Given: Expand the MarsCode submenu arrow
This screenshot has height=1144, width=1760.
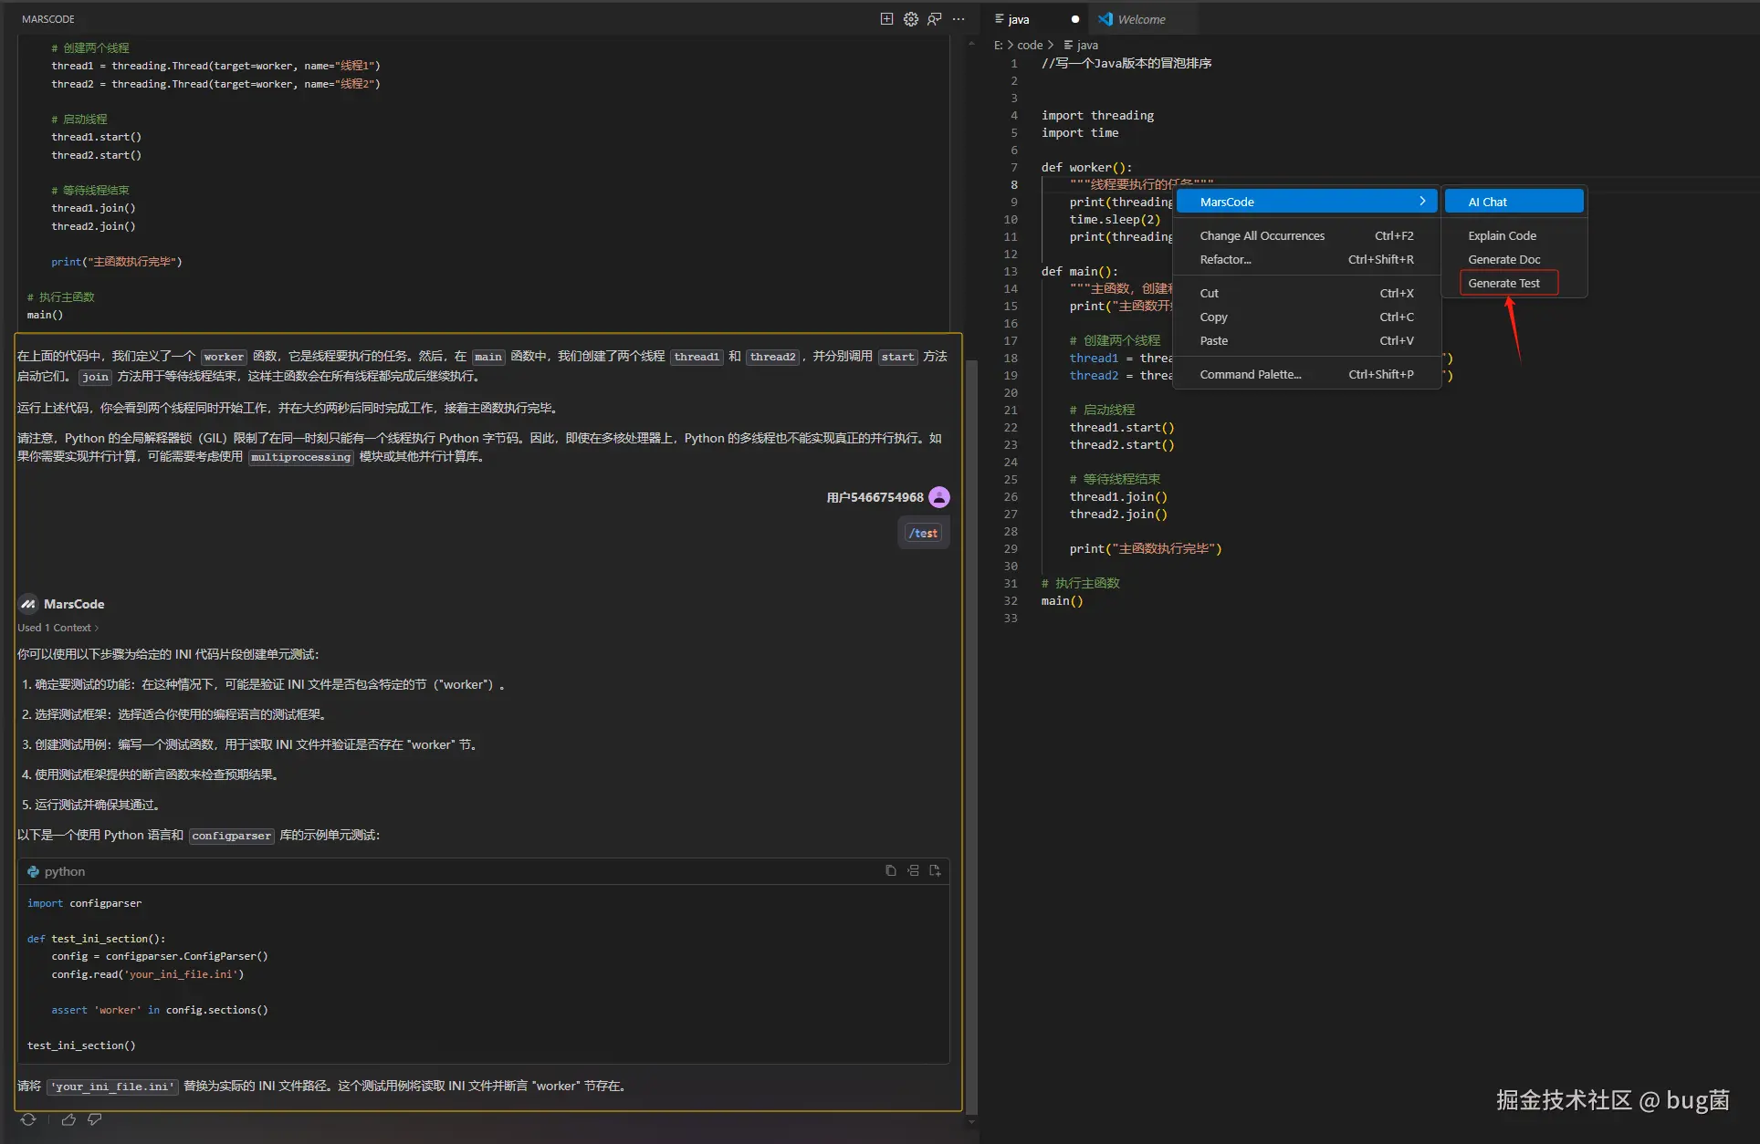Looking at the screenshot, I should point(1421,202).
